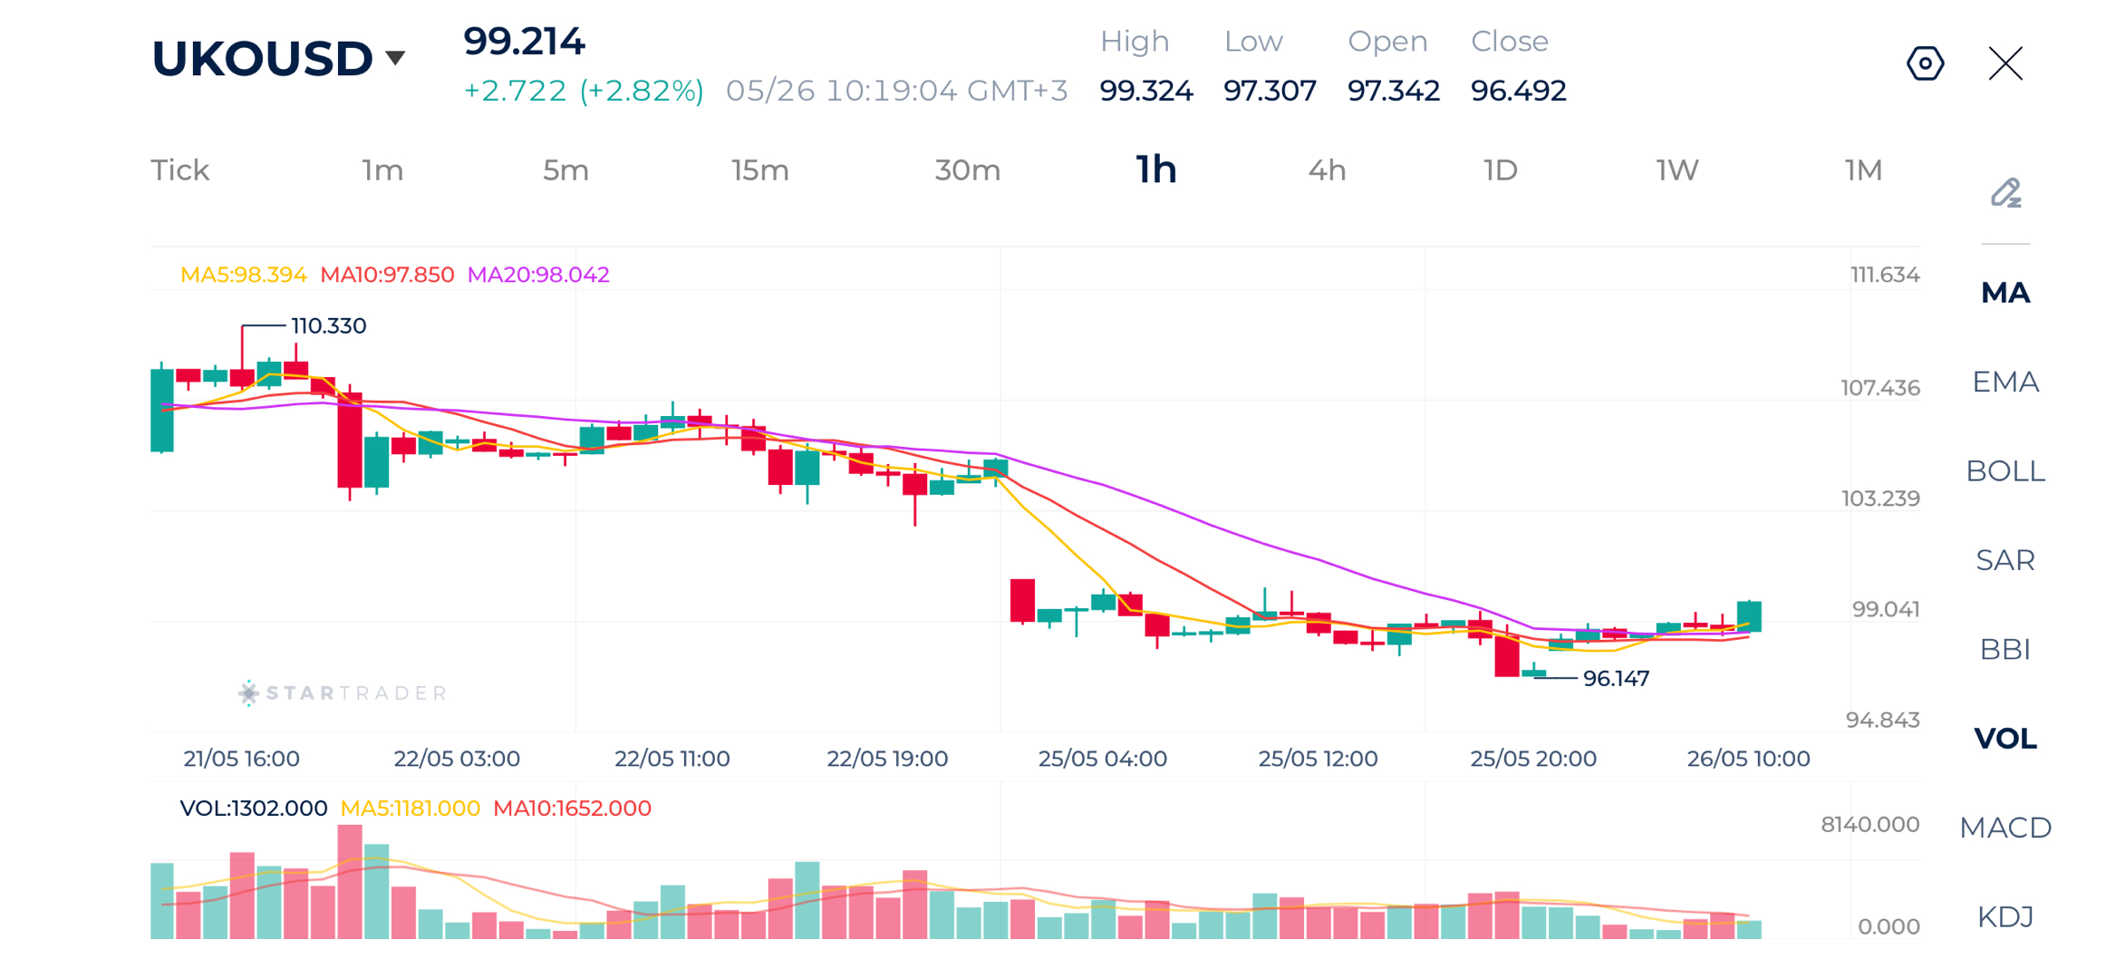Click the timestamp 05/26 10:19:04 GMT+3
This screenshot has height=978, width=2125.
[x=896, y=91]
